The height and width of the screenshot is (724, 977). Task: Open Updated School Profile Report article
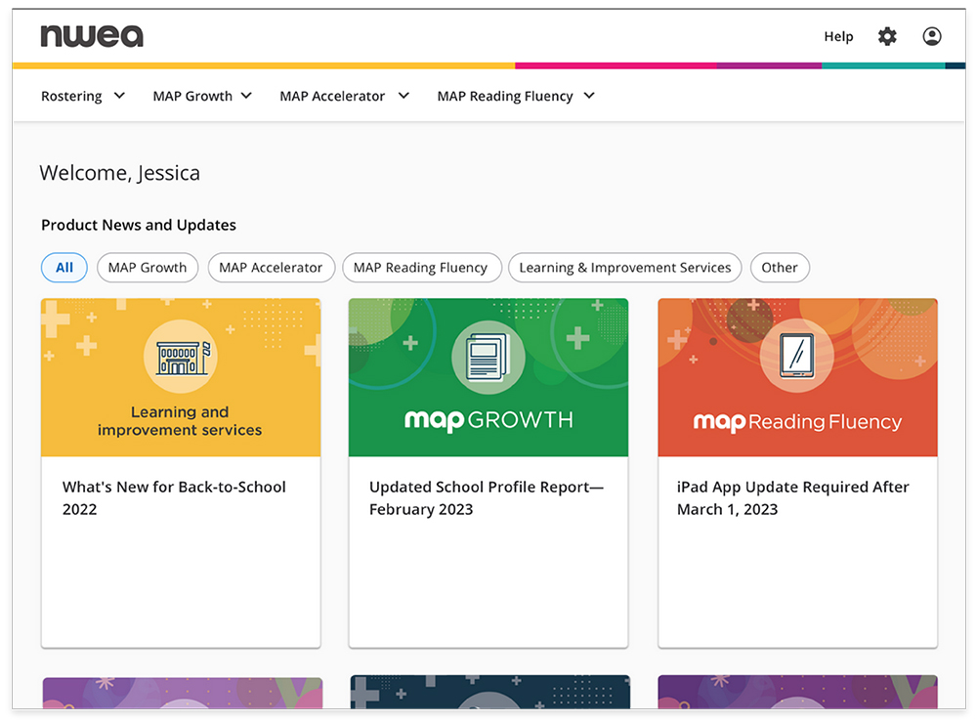[487, 498]
